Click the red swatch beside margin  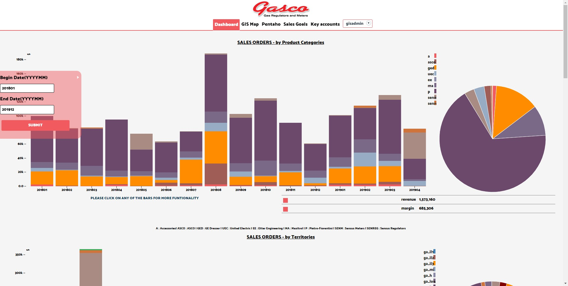click(x=285, y=209)
